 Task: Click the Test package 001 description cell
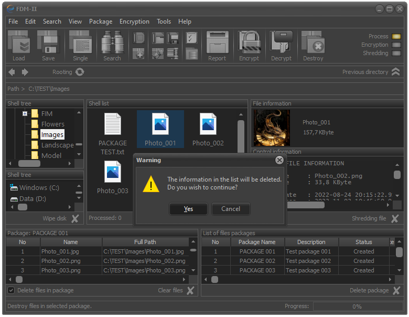pos(311,251)
